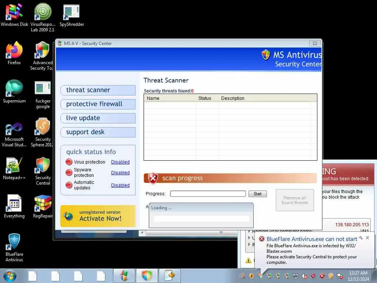
Task: Open the RegRepair desktop icon
Action: tap(43, 206)
